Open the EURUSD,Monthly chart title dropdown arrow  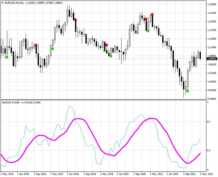3,3
